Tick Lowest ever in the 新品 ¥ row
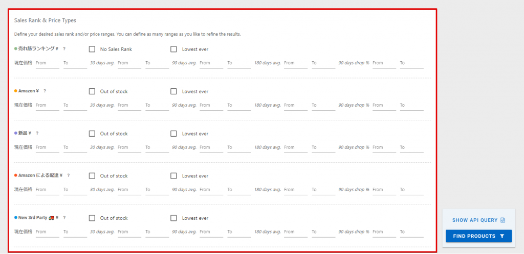The width and height of the screenshot is (524, 254). (x=173, y=134)
